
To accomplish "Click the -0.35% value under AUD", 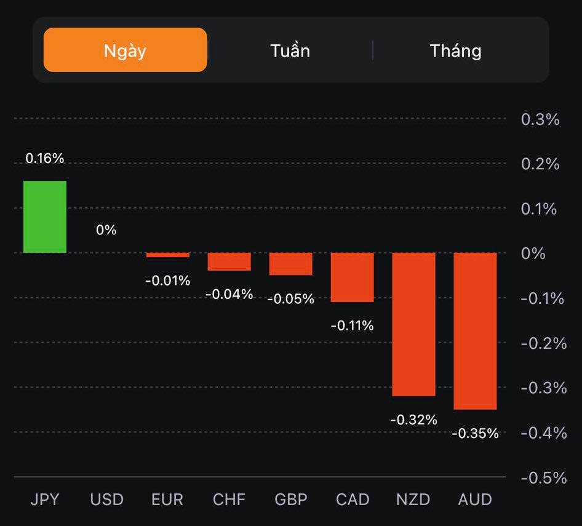I will click(476, 434).
